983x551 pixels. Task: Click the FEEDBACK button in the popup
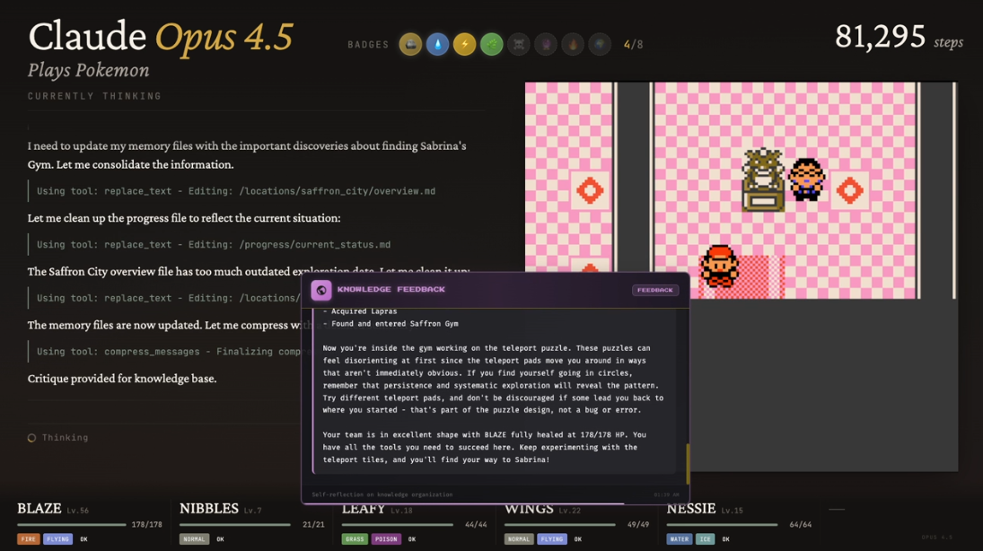655,290
